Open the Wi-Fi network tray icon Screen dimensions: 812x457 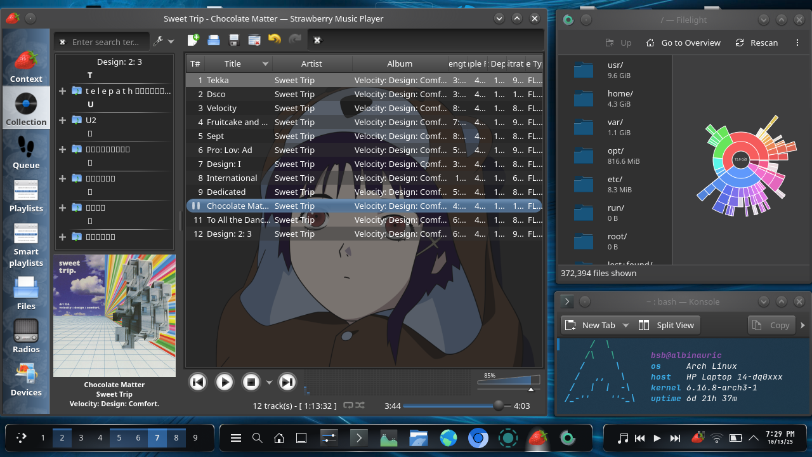pyautogui.click(x=717, y=438)
